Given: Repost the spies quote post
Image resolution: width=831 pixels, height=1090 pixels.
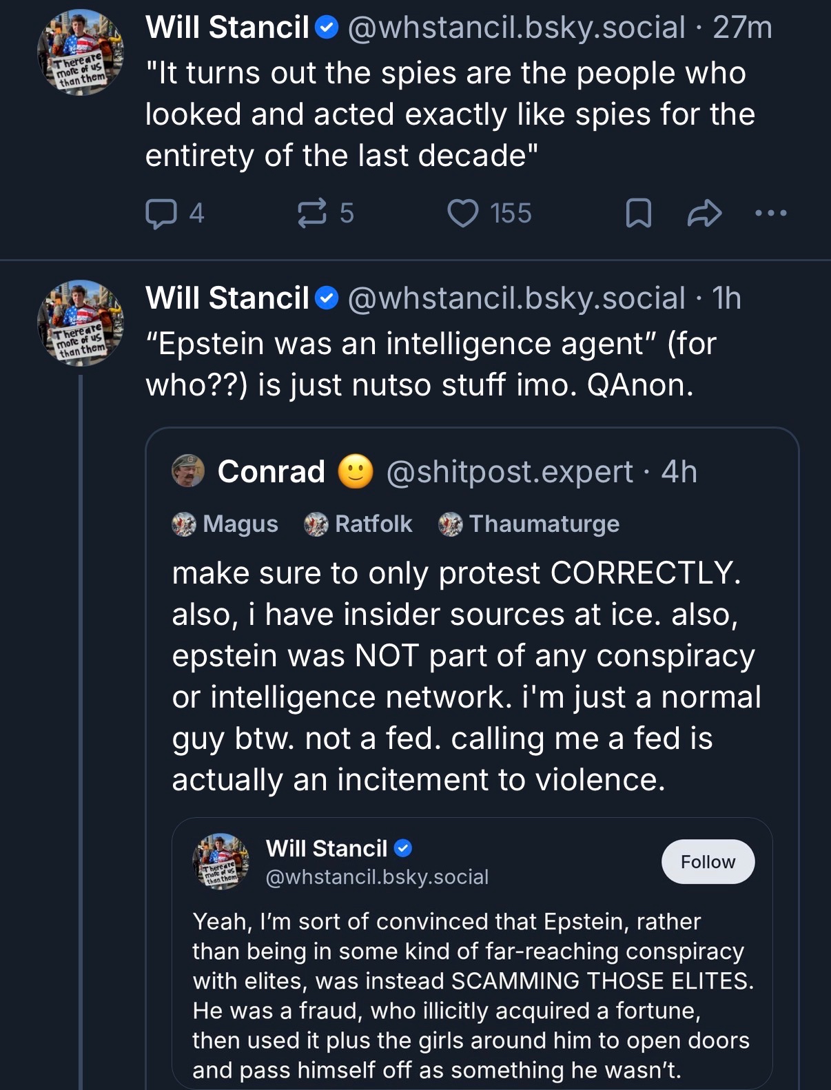Looking at the screenshot, I should [x=311, y=214].
